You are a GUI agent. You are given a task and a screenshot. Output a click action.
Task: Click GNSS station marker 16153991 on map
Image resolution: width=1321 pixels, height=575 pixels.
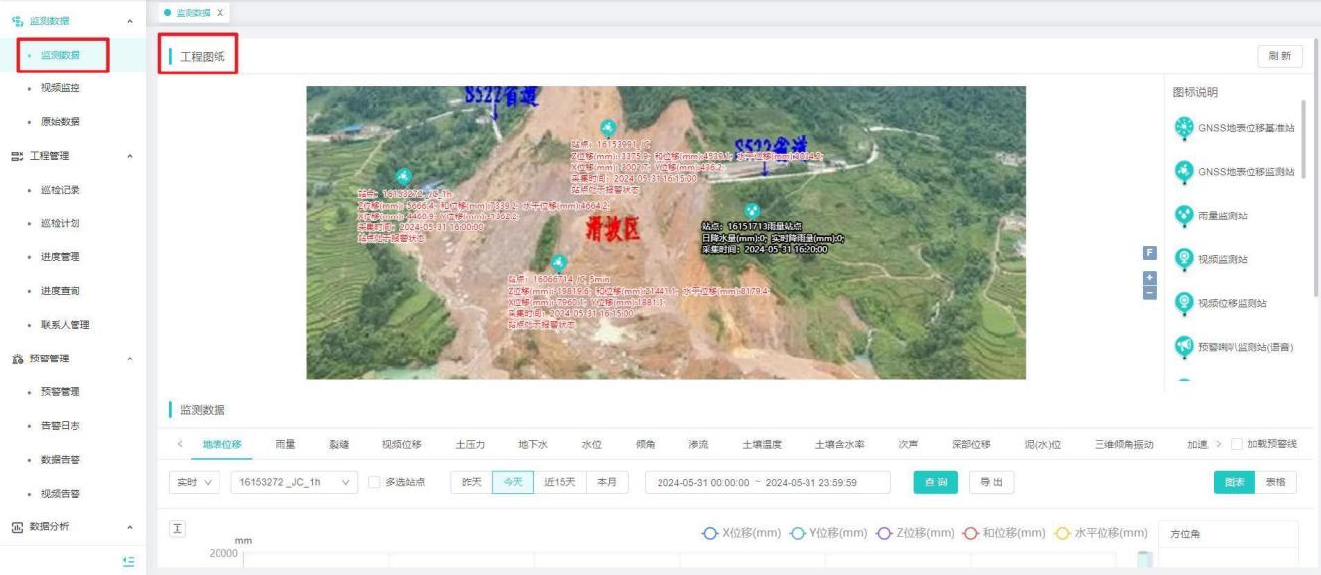607,128
